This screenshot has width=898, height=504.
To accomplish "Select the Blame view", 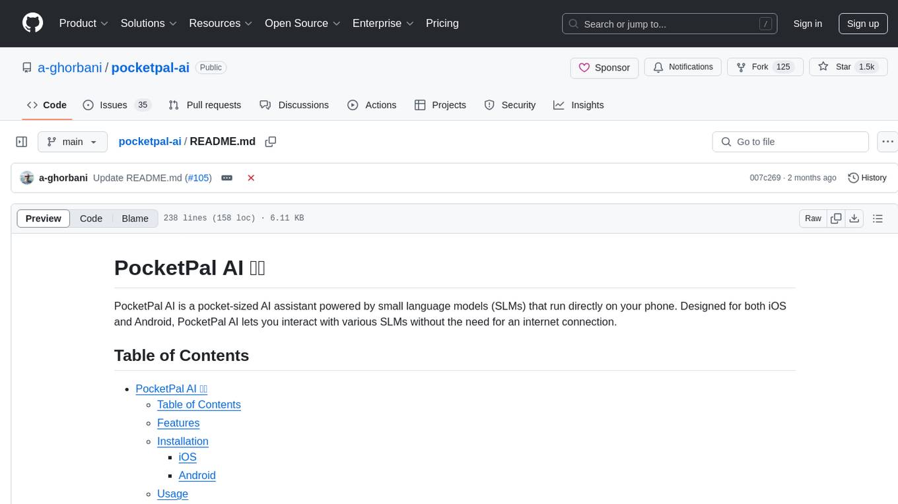I will (x=135, y=218).
